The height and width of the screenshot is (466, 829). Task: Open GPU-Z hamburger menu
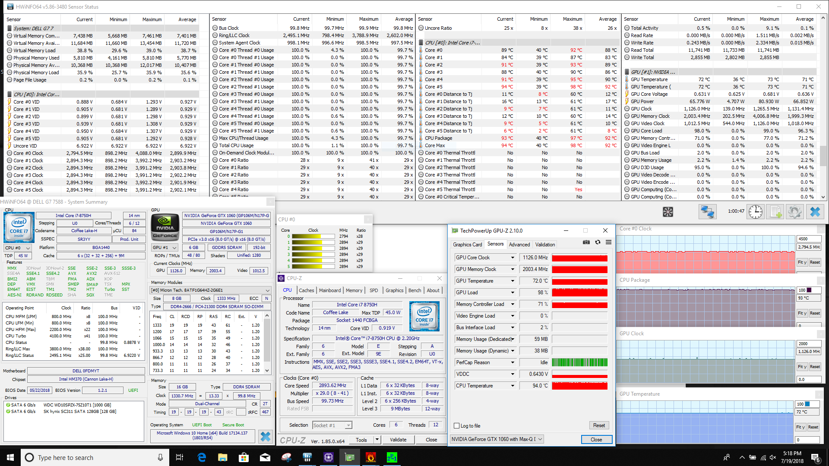click(608, 242)
